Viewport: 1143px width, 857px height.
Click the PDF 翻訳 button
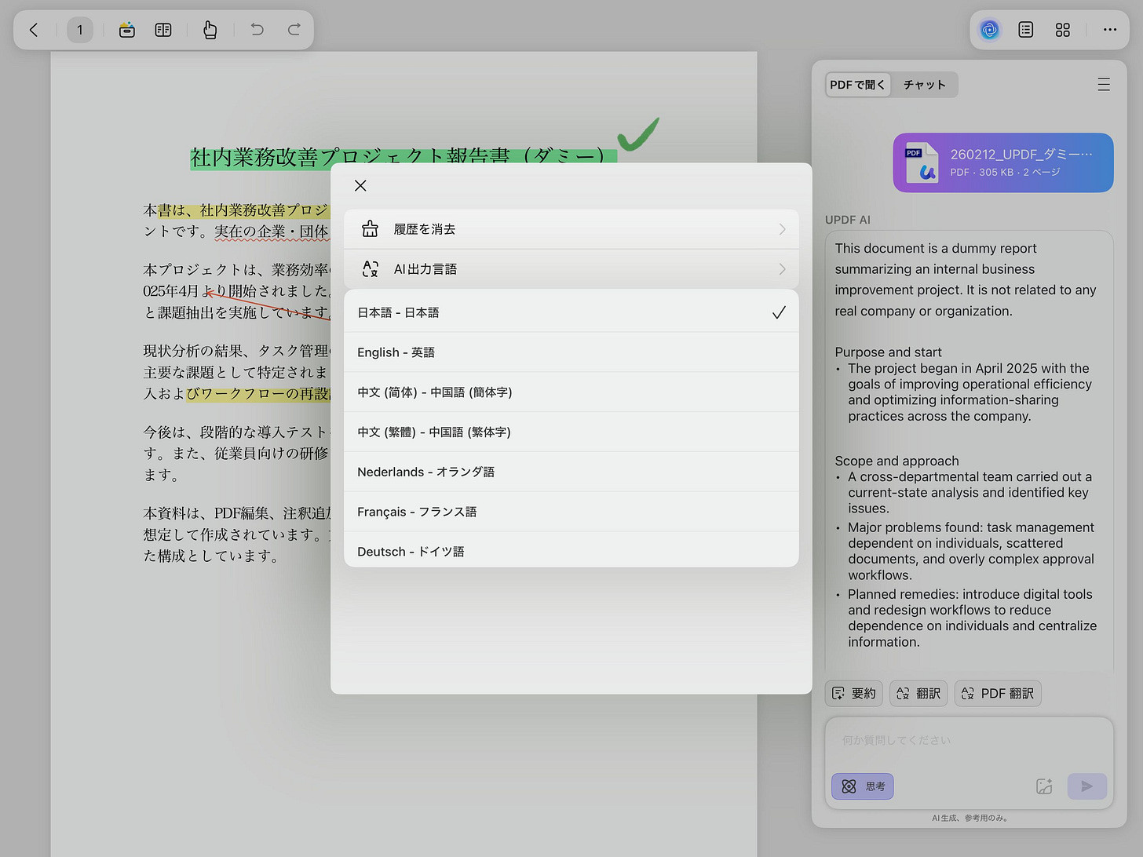click(x=997, y=693)
